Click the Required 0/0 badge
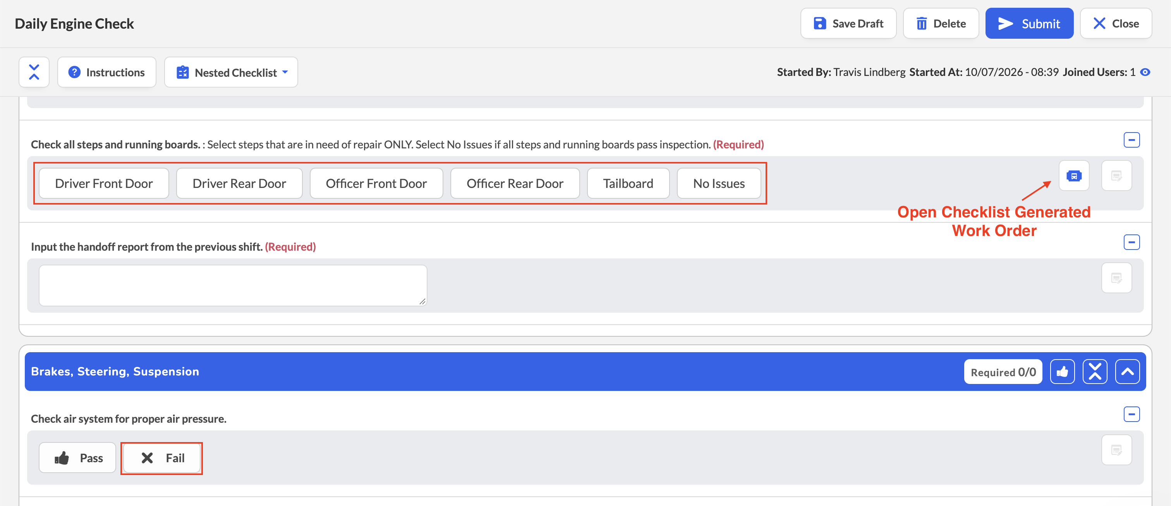 click(1003, 372)
